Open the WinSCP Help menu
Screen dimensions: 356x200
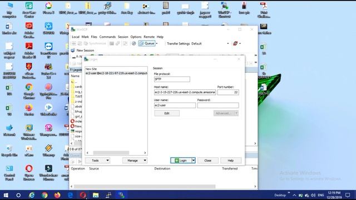point(160,37)
